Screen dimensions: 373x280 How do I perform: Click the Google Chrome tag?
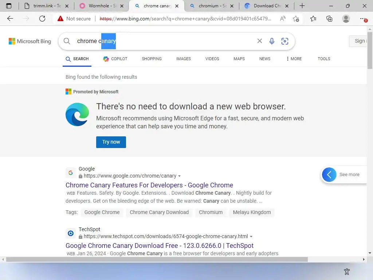[102, 213]
